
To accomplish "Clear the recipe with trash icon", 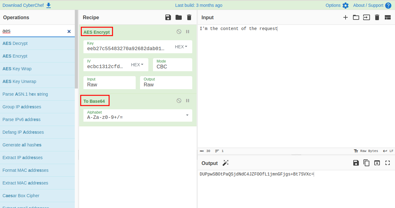I will click(x=189, y=17).
